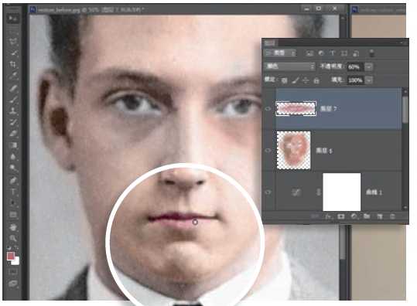The height and width of the screenshot is (306, 417).
Task: Filter layers by shape layers icon
Action: pos(344,53)
